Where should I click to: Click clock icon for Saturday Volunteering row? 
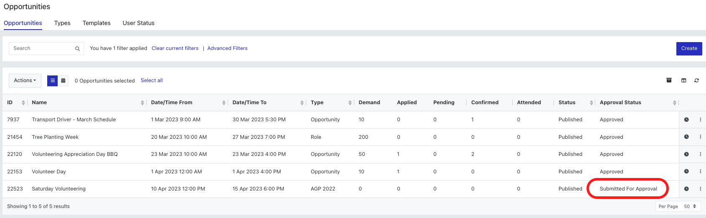(686, 189)
